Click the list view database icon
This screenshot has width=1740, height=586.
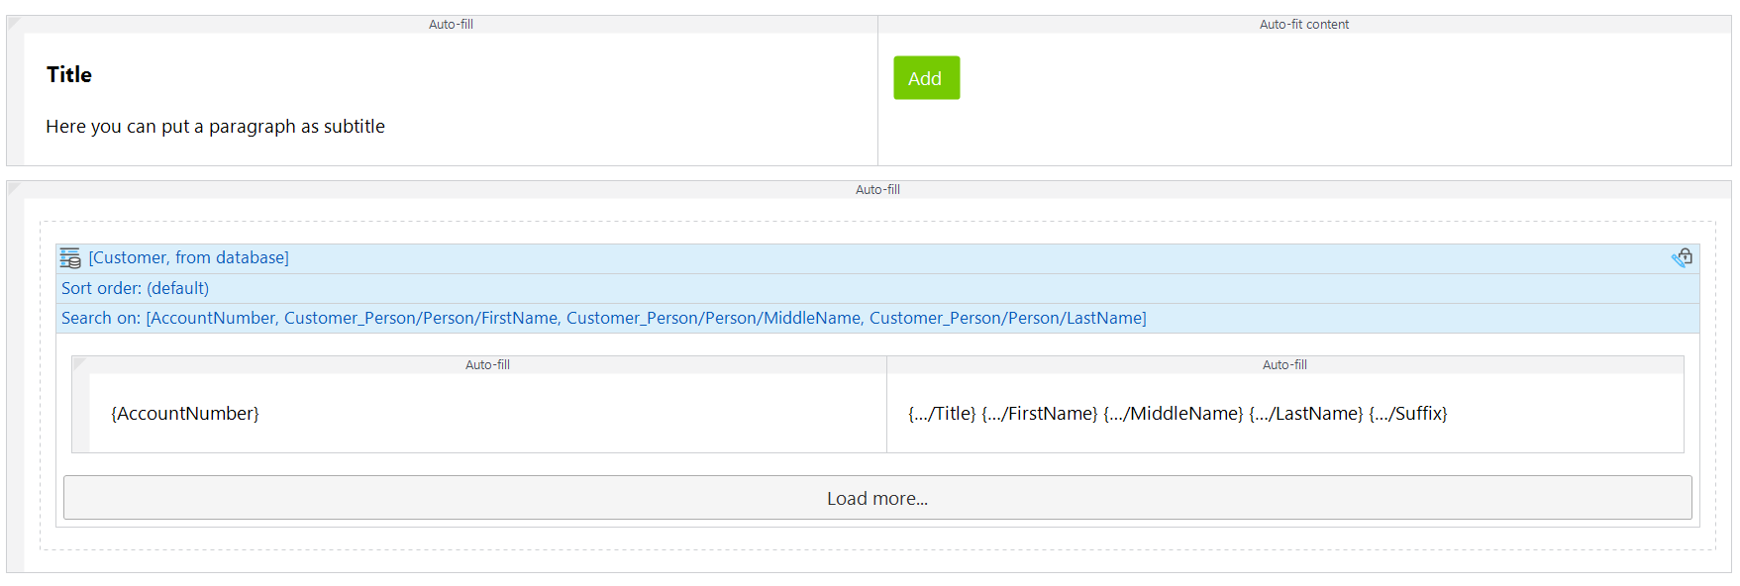(70, 258)
